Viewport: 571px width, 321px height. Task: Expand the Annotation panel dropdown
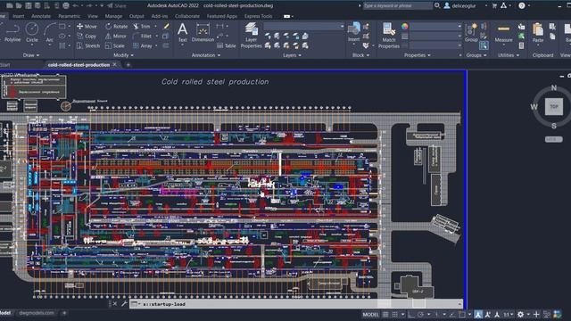pyautogui.click(x=206, y=55)
